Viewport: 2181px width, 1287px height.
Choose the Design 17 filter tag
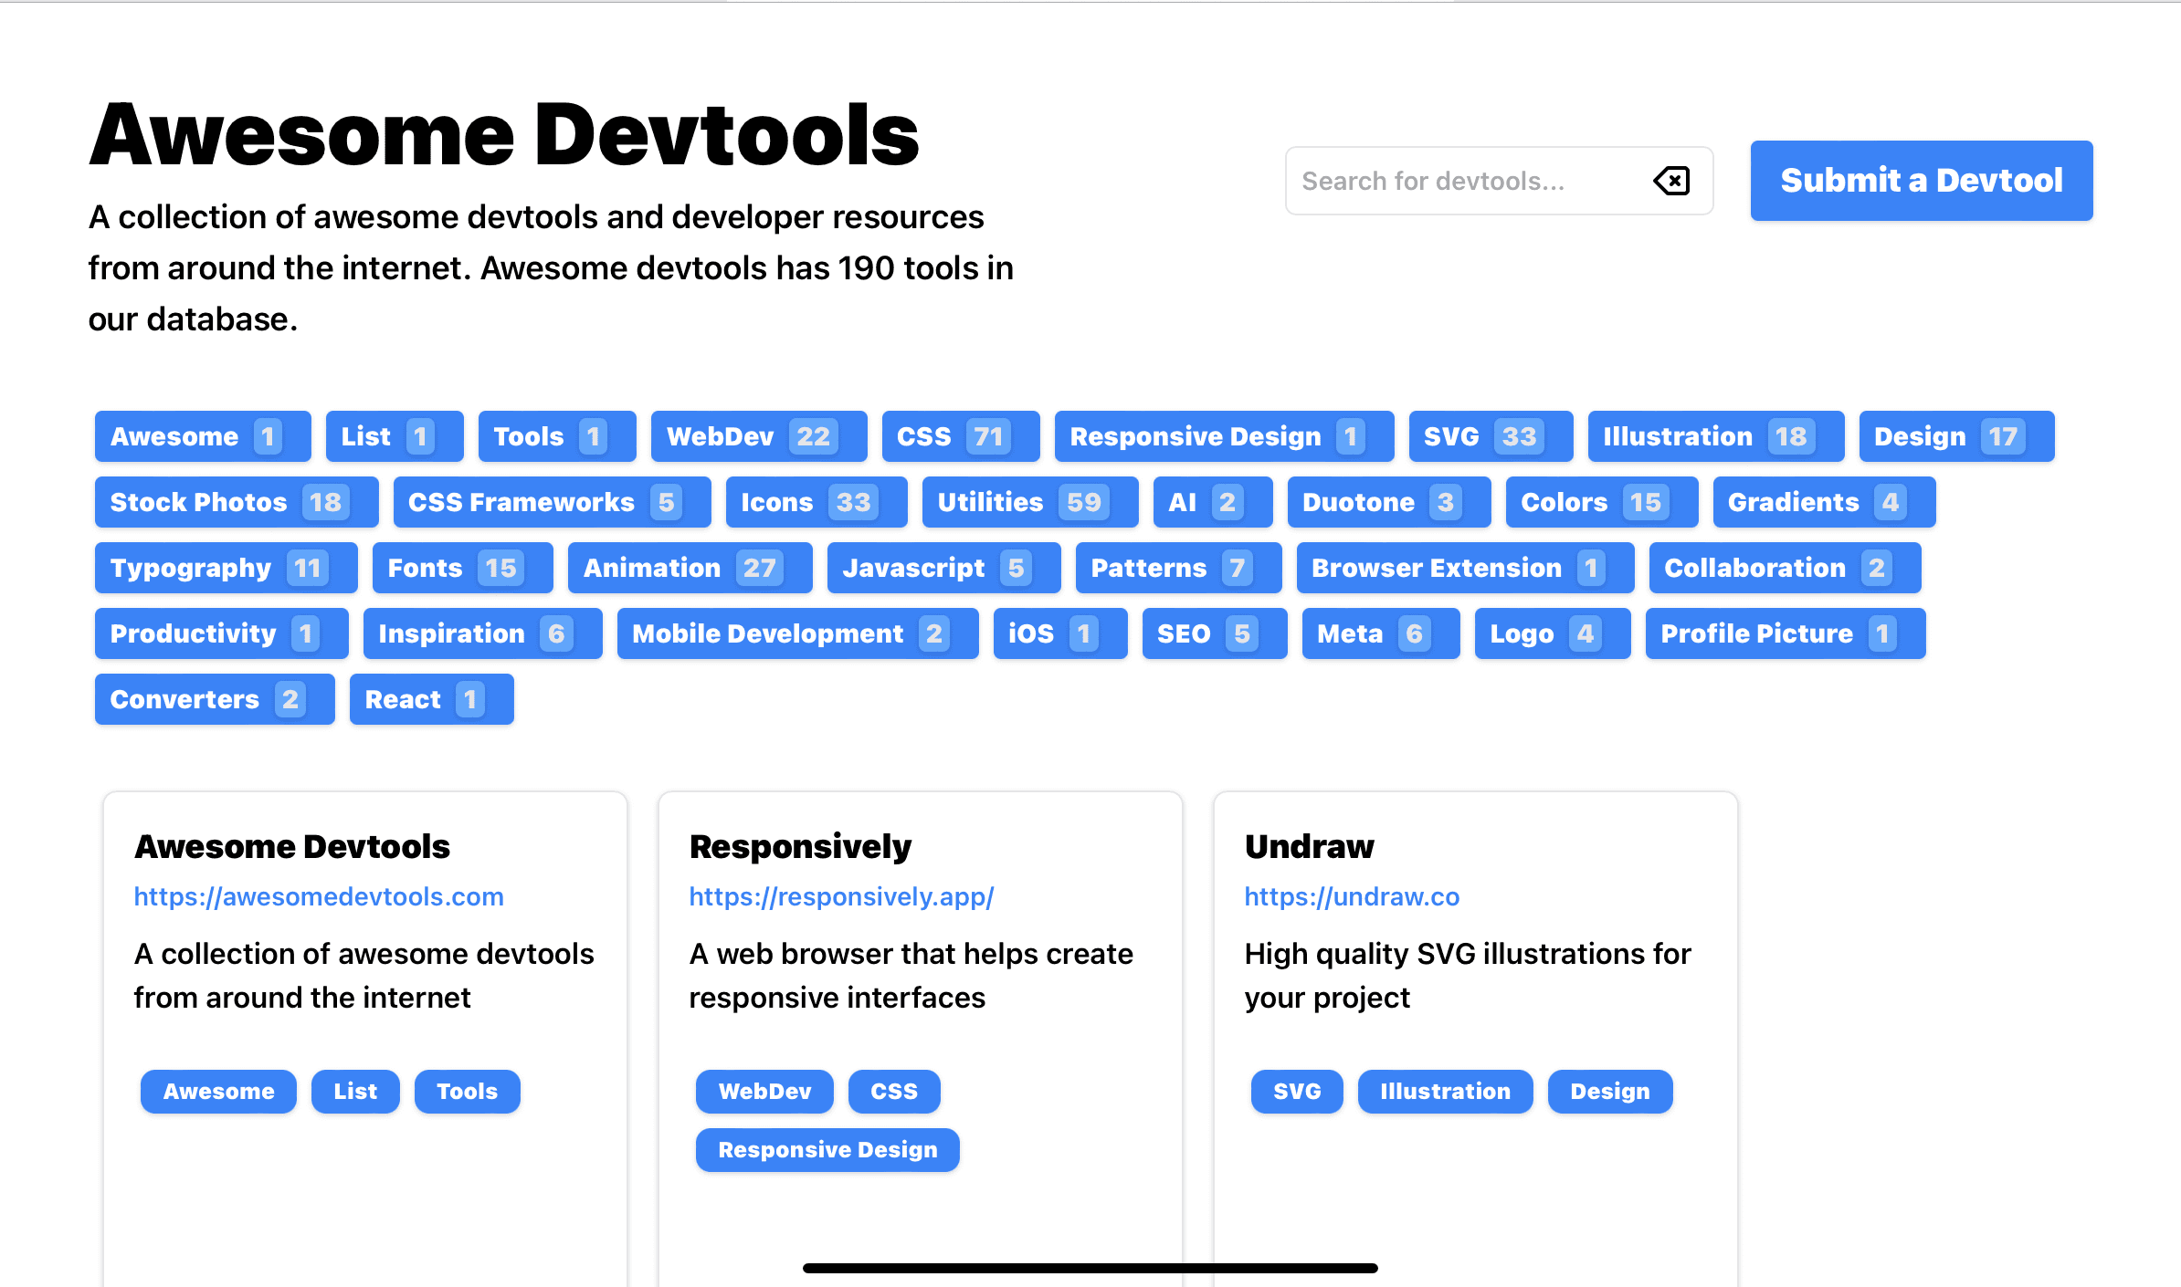(x=1957, y=436)
